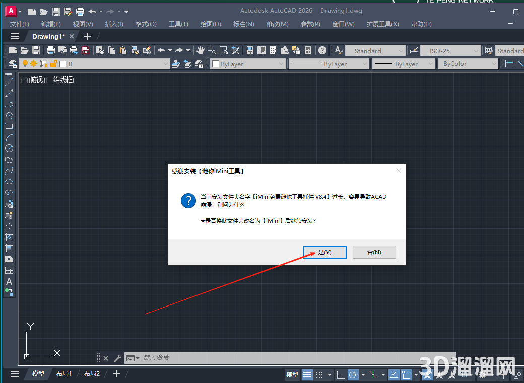
Task: Select the Hatch tool
Action: click(9, 237)
